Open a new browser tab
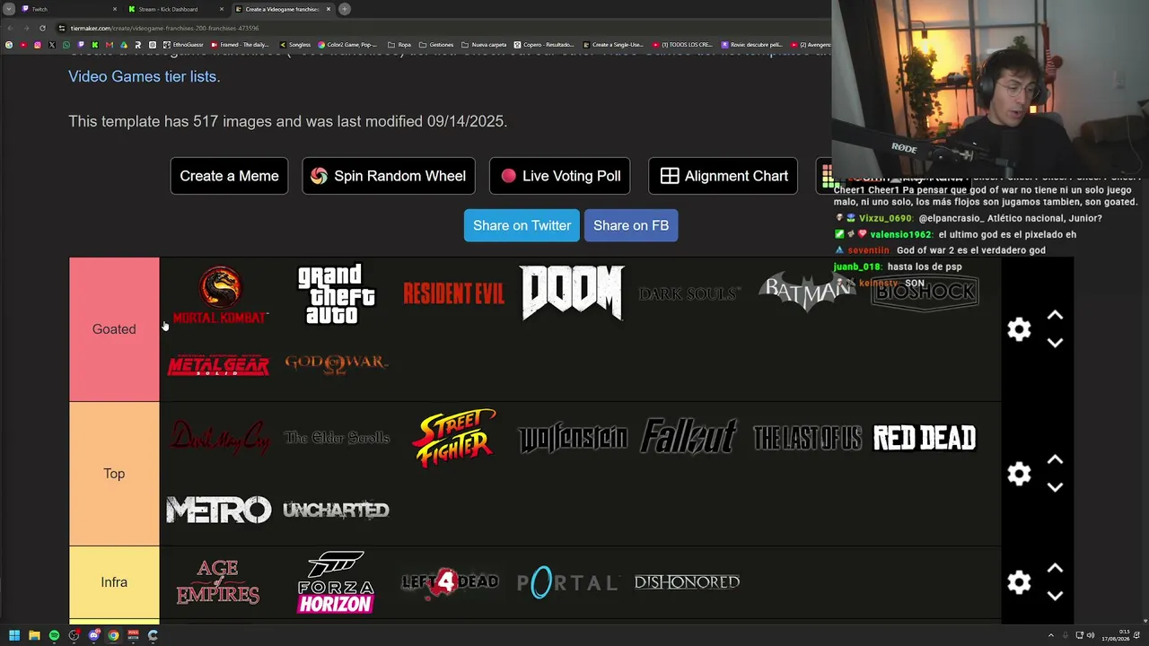The width and height of the screenshot is (1149, 646). [x=345, y=9]
